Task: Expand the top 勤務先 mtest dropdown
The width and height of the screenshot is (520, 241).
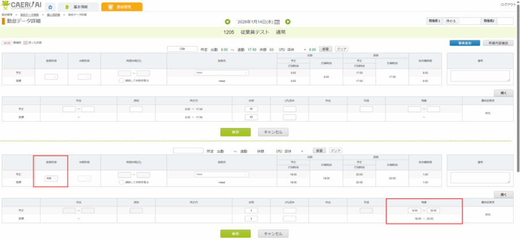Action: click(222, 73)
